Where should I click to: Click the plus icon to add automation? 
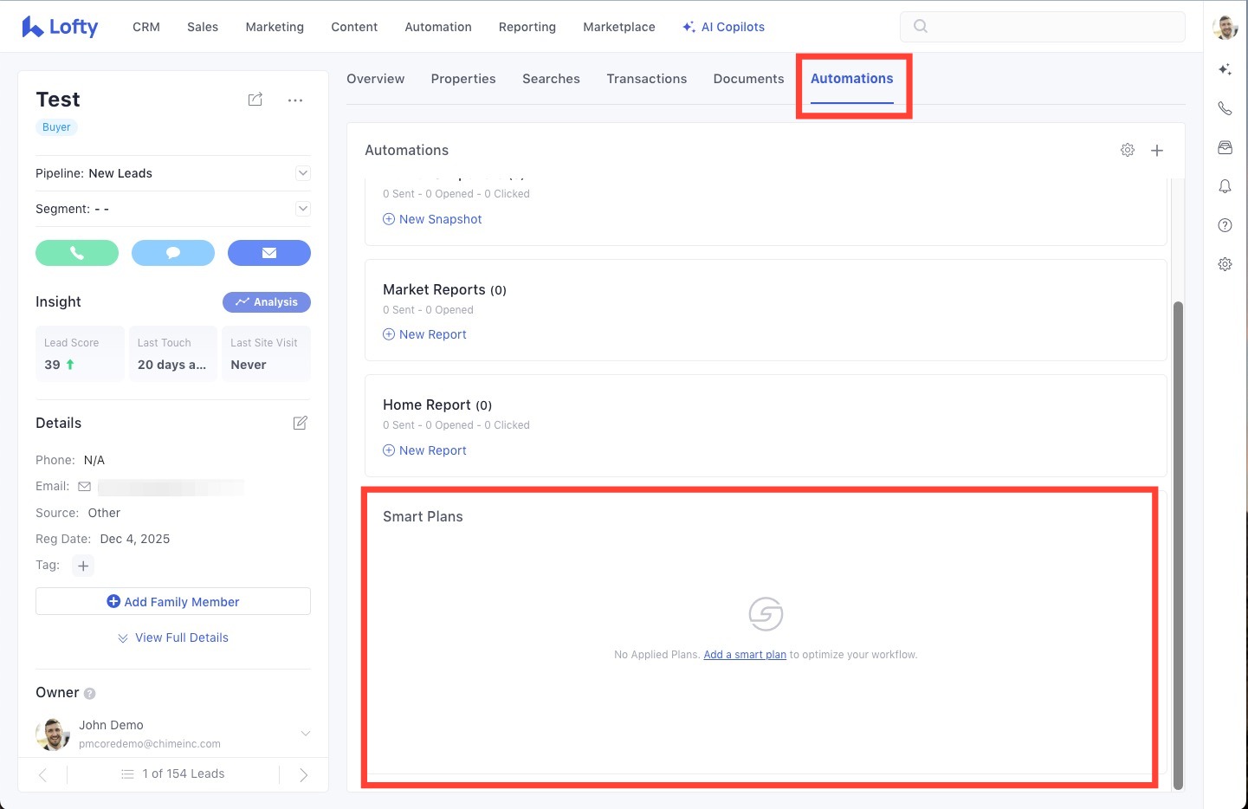tap(1157, 151)
